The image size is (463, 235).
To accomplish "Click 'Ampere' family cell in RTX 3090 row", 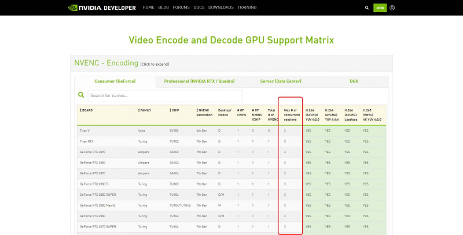I will coord(144,152).
